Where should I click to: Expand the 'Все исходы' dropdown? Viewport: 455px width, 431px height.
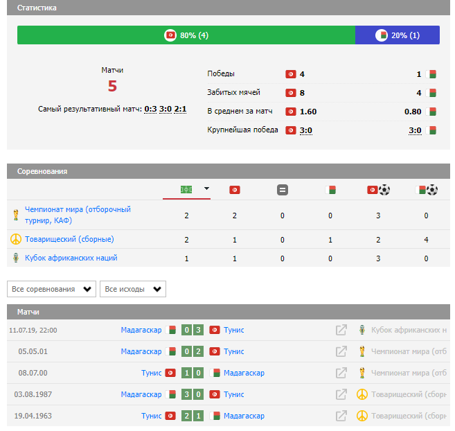pyautogui.click(x=132, y=289)
